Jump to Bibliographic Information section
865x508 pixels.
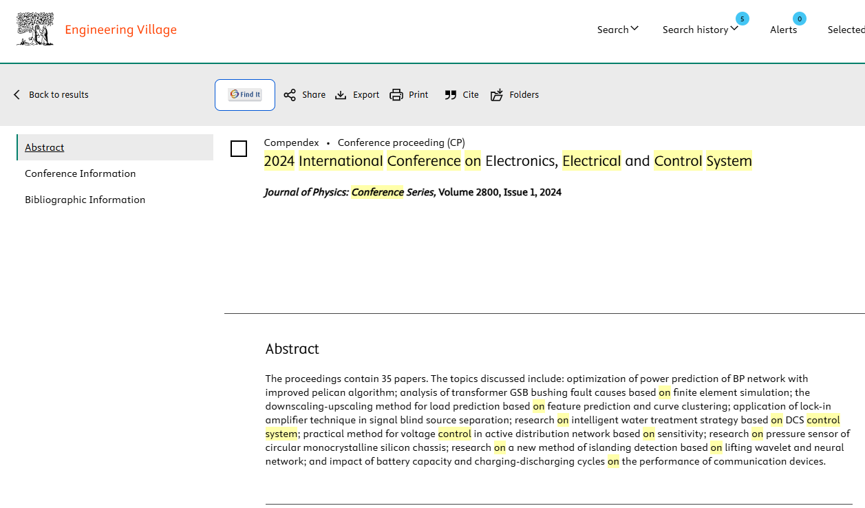85,200
